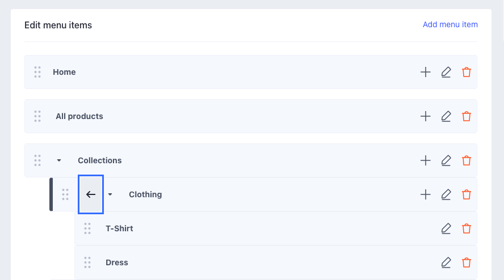
Task: Click the left arrow button beside Clothing
Action: tap(91, 194)
